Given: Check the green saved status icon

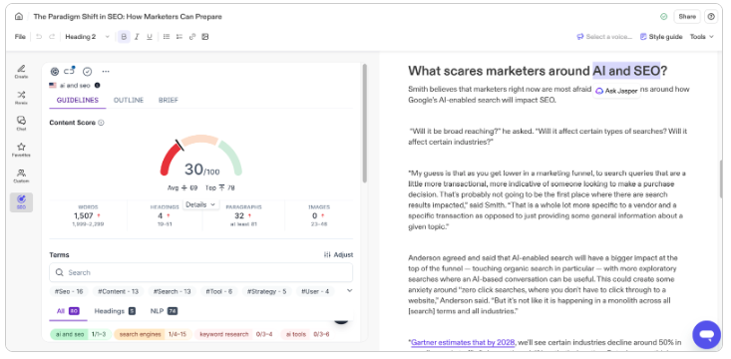Looking at the screenshot, I should [664, 17].
